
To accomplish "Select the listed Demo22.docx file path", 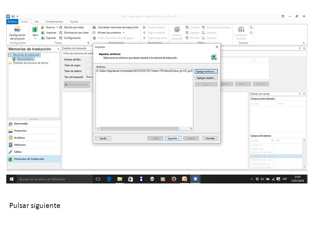I will (x=144, y=71).
